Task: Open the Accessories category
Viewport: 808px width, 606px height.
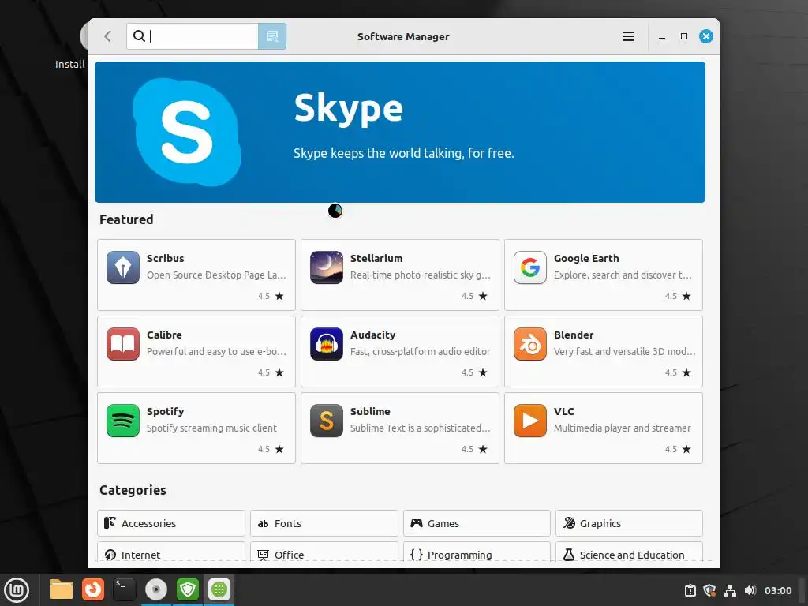Action: (x=171, y=523)
